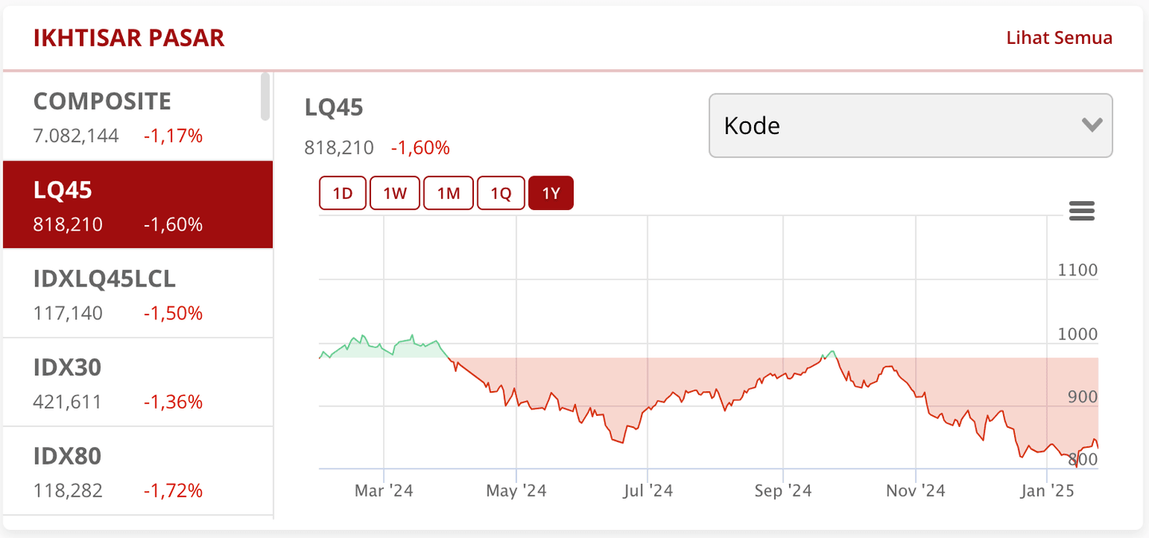Open the IDX80 index chart
This screenshot has height=538, width=1149.
[136, 472]
